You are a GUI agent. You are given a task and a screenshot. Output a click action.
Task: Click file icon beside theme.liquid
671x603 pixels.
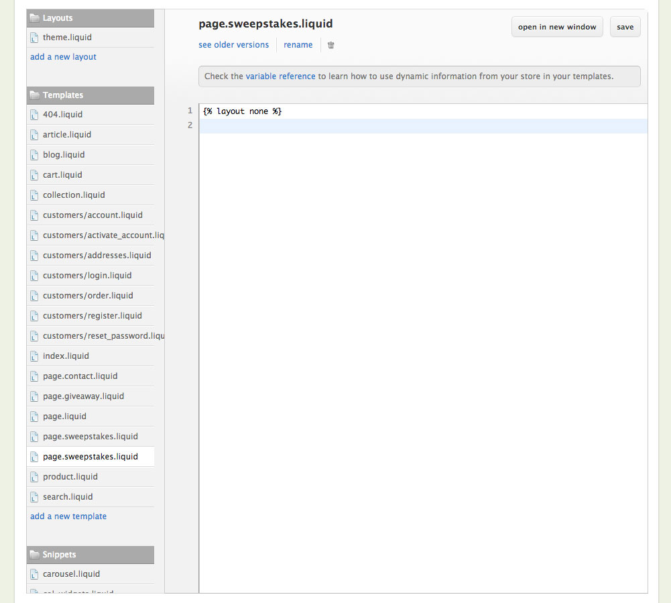34,38
